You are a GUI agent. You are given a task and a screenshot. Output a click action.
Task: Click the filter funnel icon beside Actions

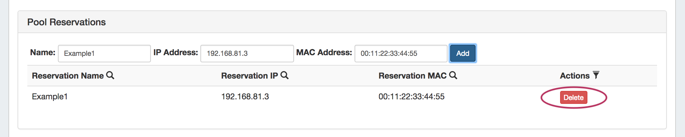coord(596,75)
